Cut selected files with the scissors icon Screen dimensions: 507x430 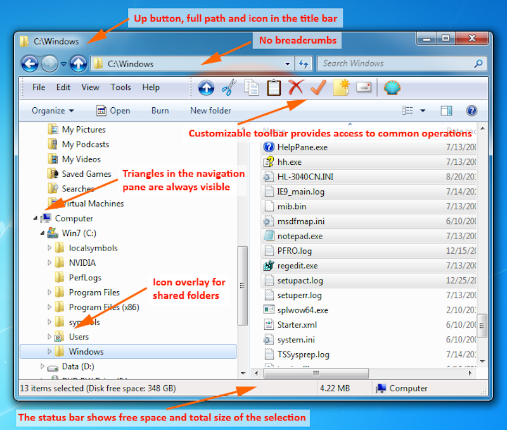coord(228,88)
